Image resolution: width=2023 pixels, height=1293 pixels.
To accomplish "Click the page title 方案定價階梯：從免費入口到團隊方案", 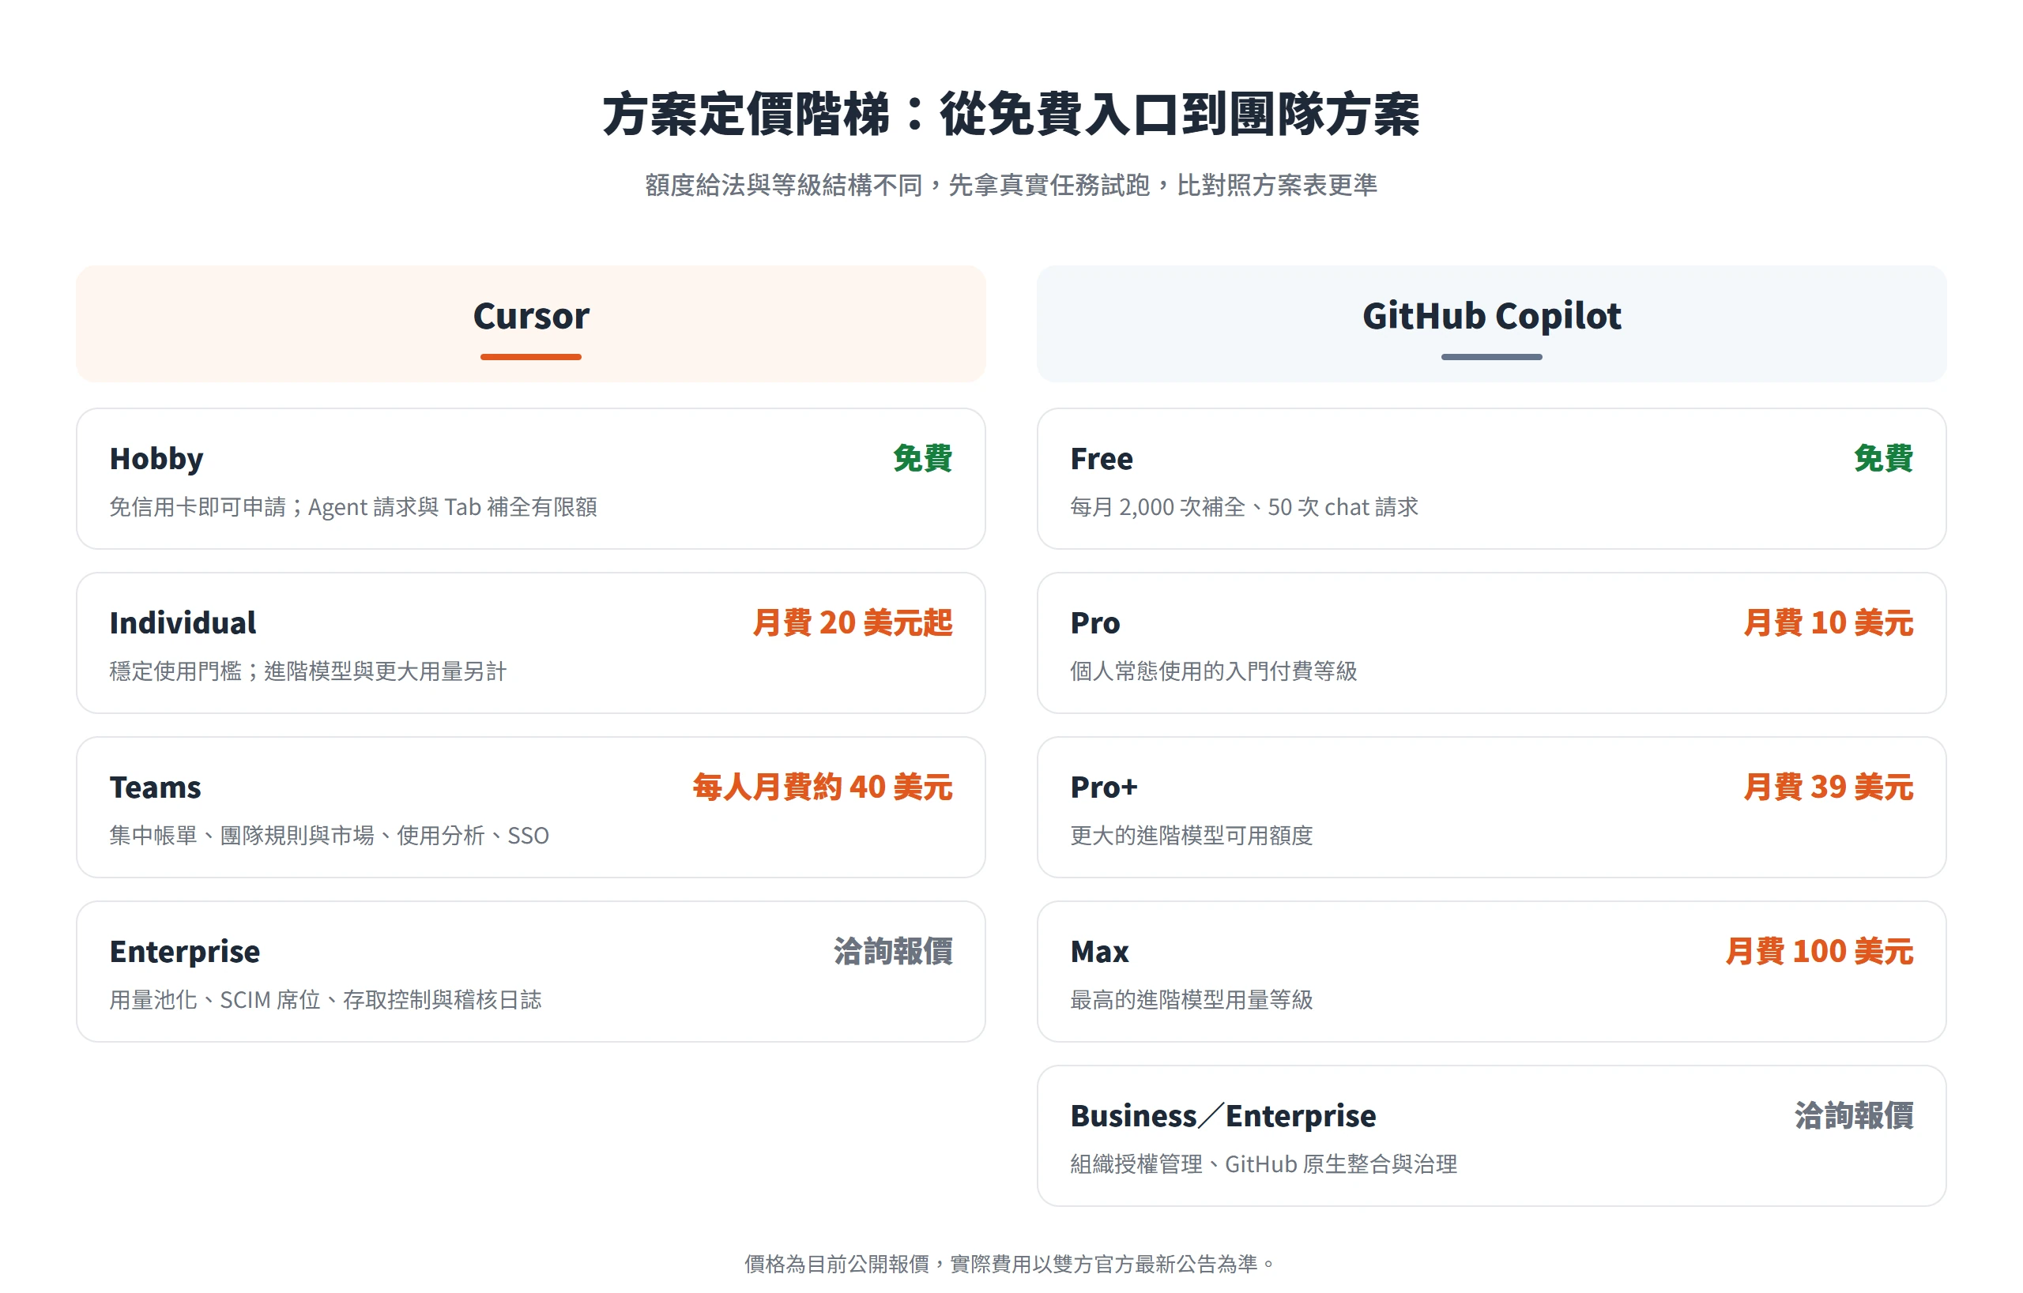I will [1011, 115].
